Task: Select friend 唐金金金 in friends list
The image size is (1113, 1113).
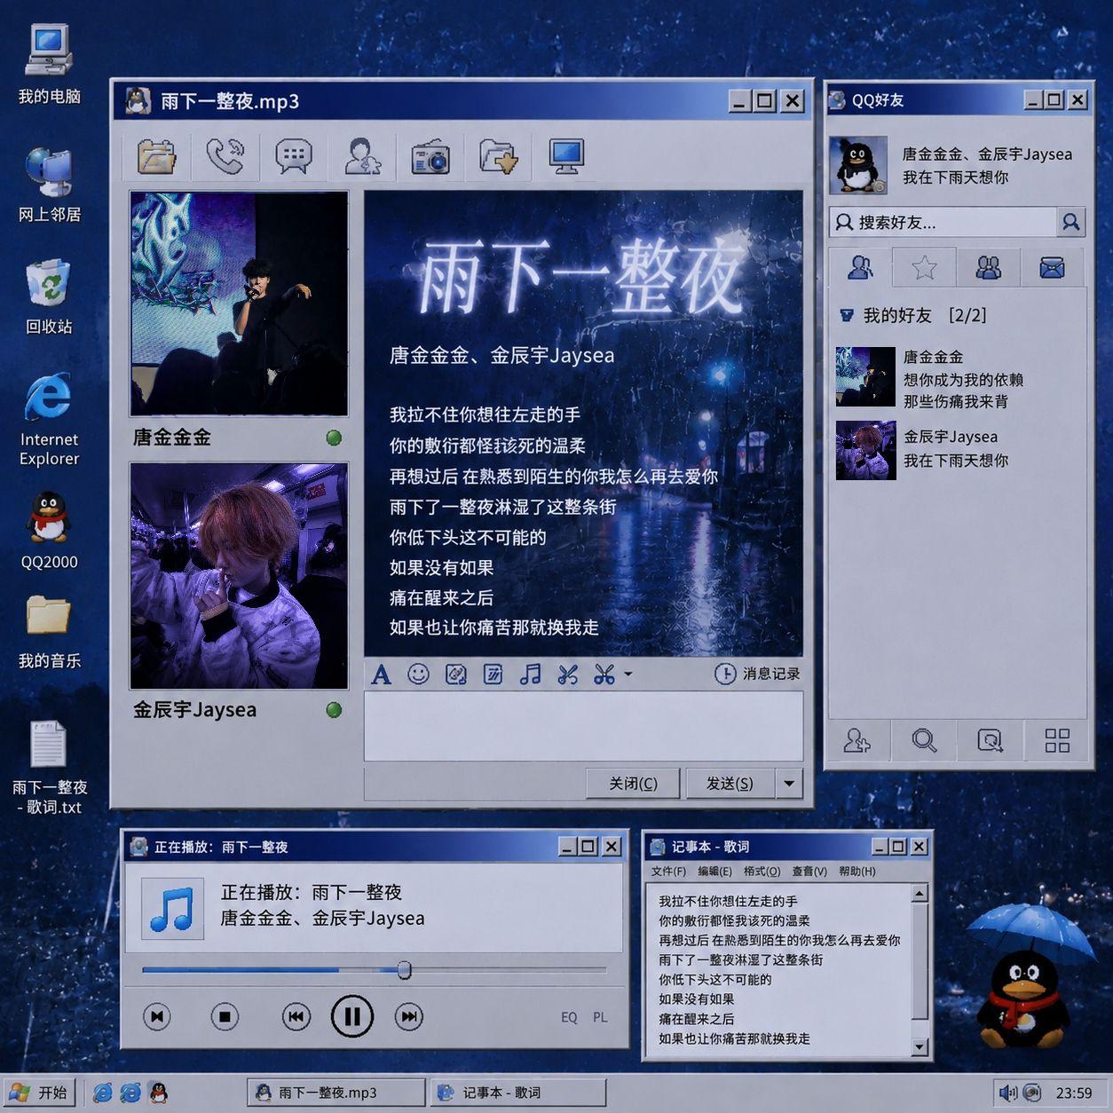Action: click(959, 377)
